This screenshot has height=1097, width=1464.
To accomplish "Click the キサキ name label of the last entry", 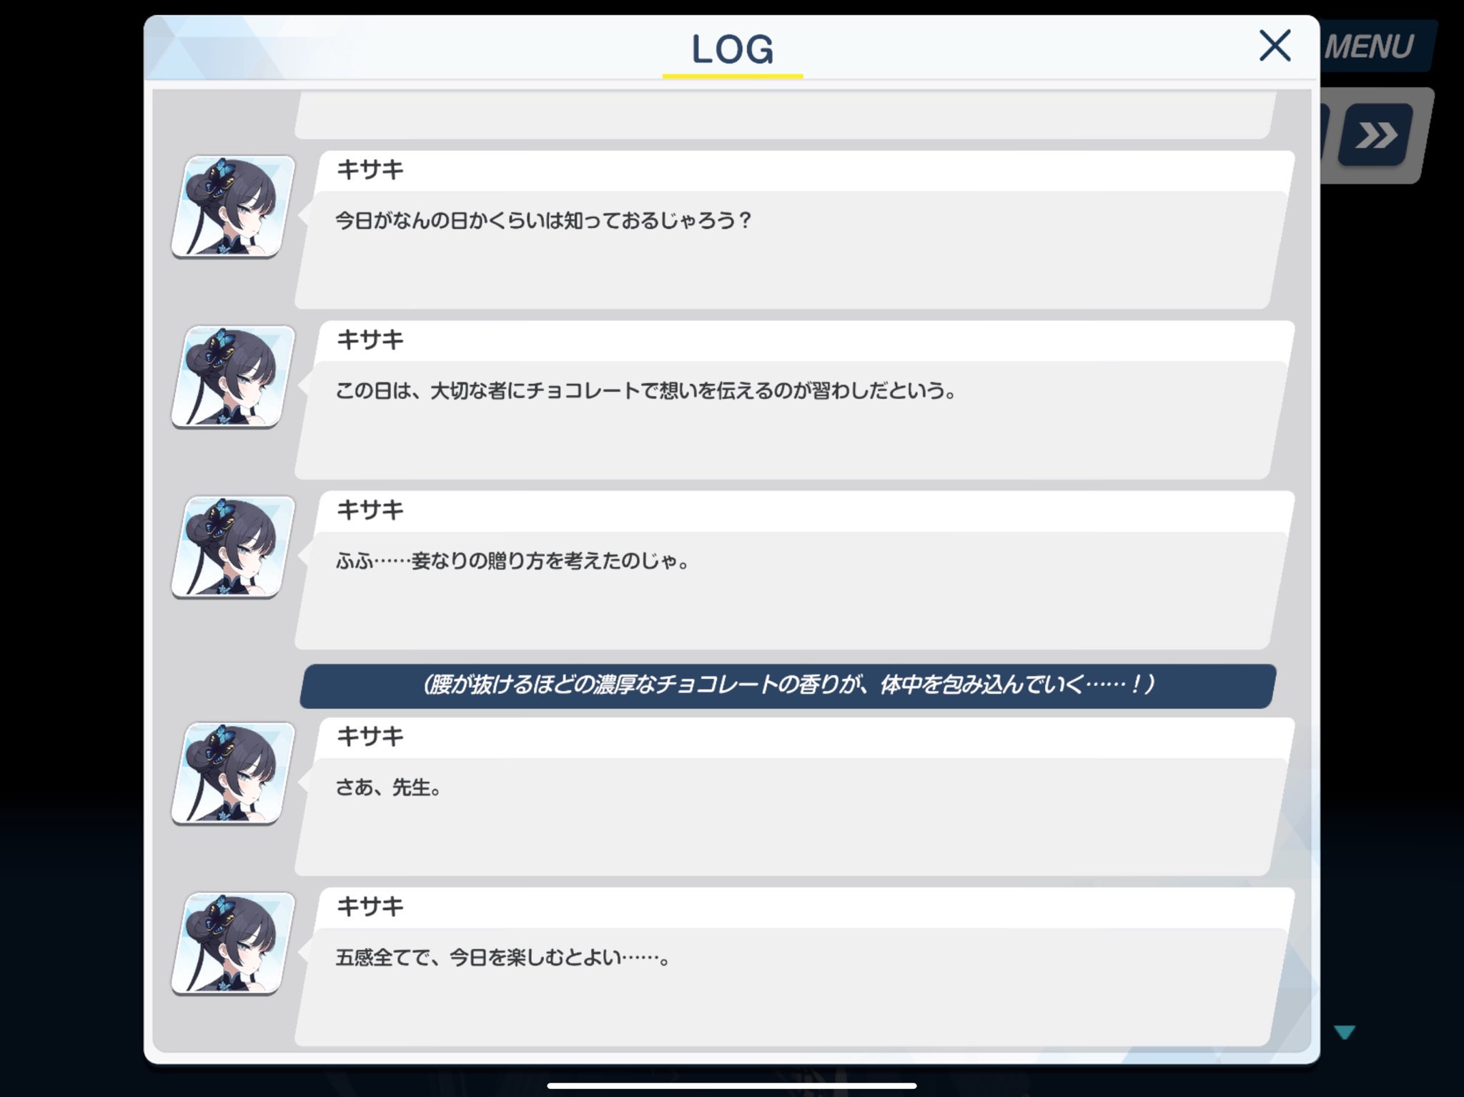I will (x=370, y=907).
